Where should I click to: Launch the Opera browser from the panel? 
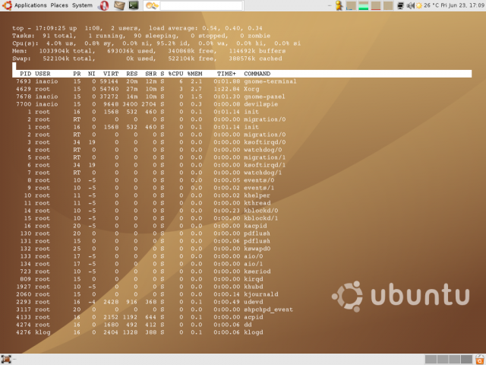(103, 5)
